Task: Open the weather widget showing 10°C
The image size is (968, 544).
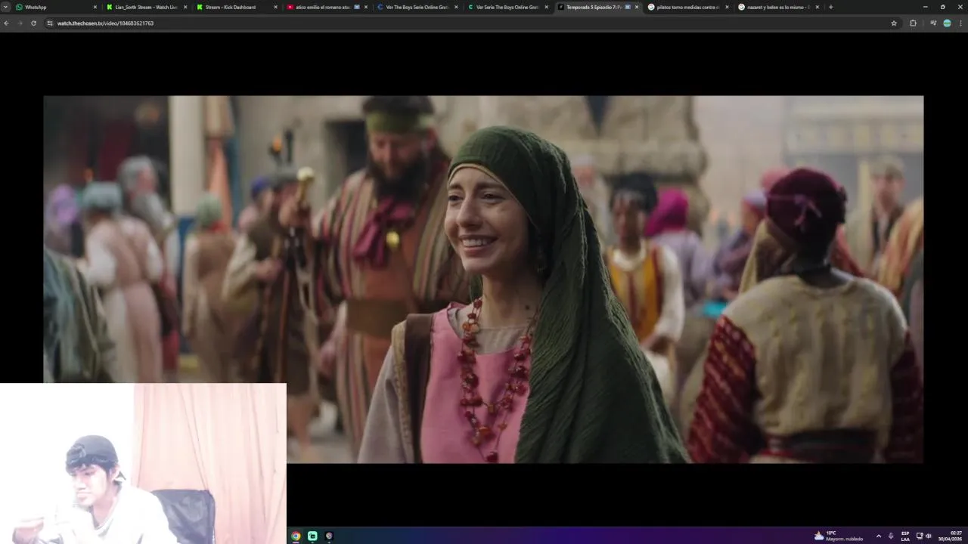Action: click(x=839, y=536)
